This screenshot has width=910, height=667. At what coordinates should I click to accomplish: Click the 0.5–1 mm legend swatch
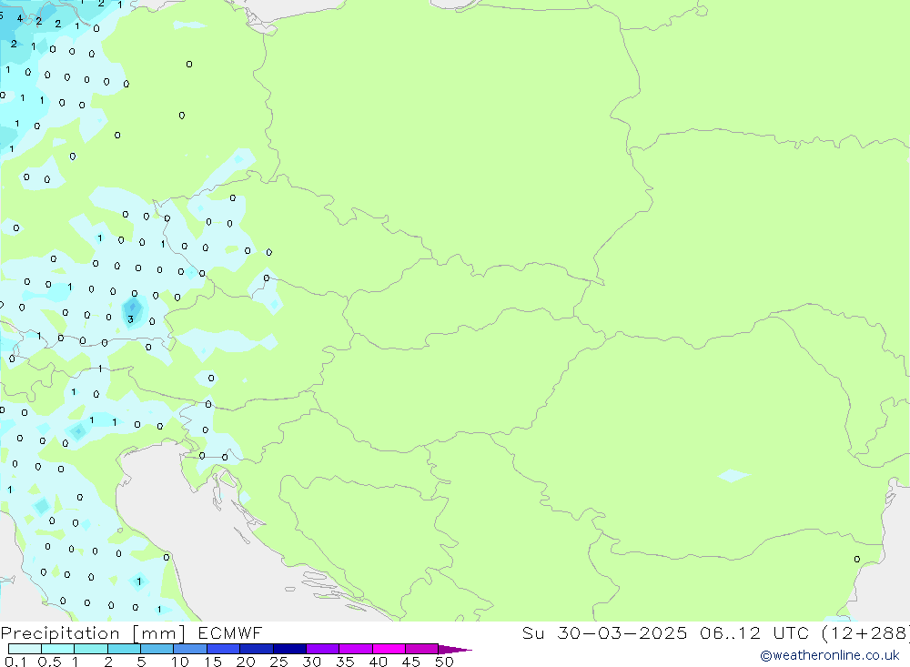pyautogui.click(x=58, y=649)
